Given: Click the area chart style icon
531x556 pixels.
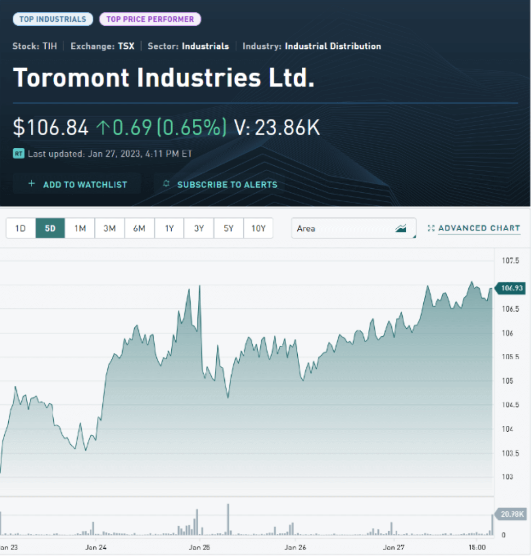Looking at the screenshot, I should [401, 228].
